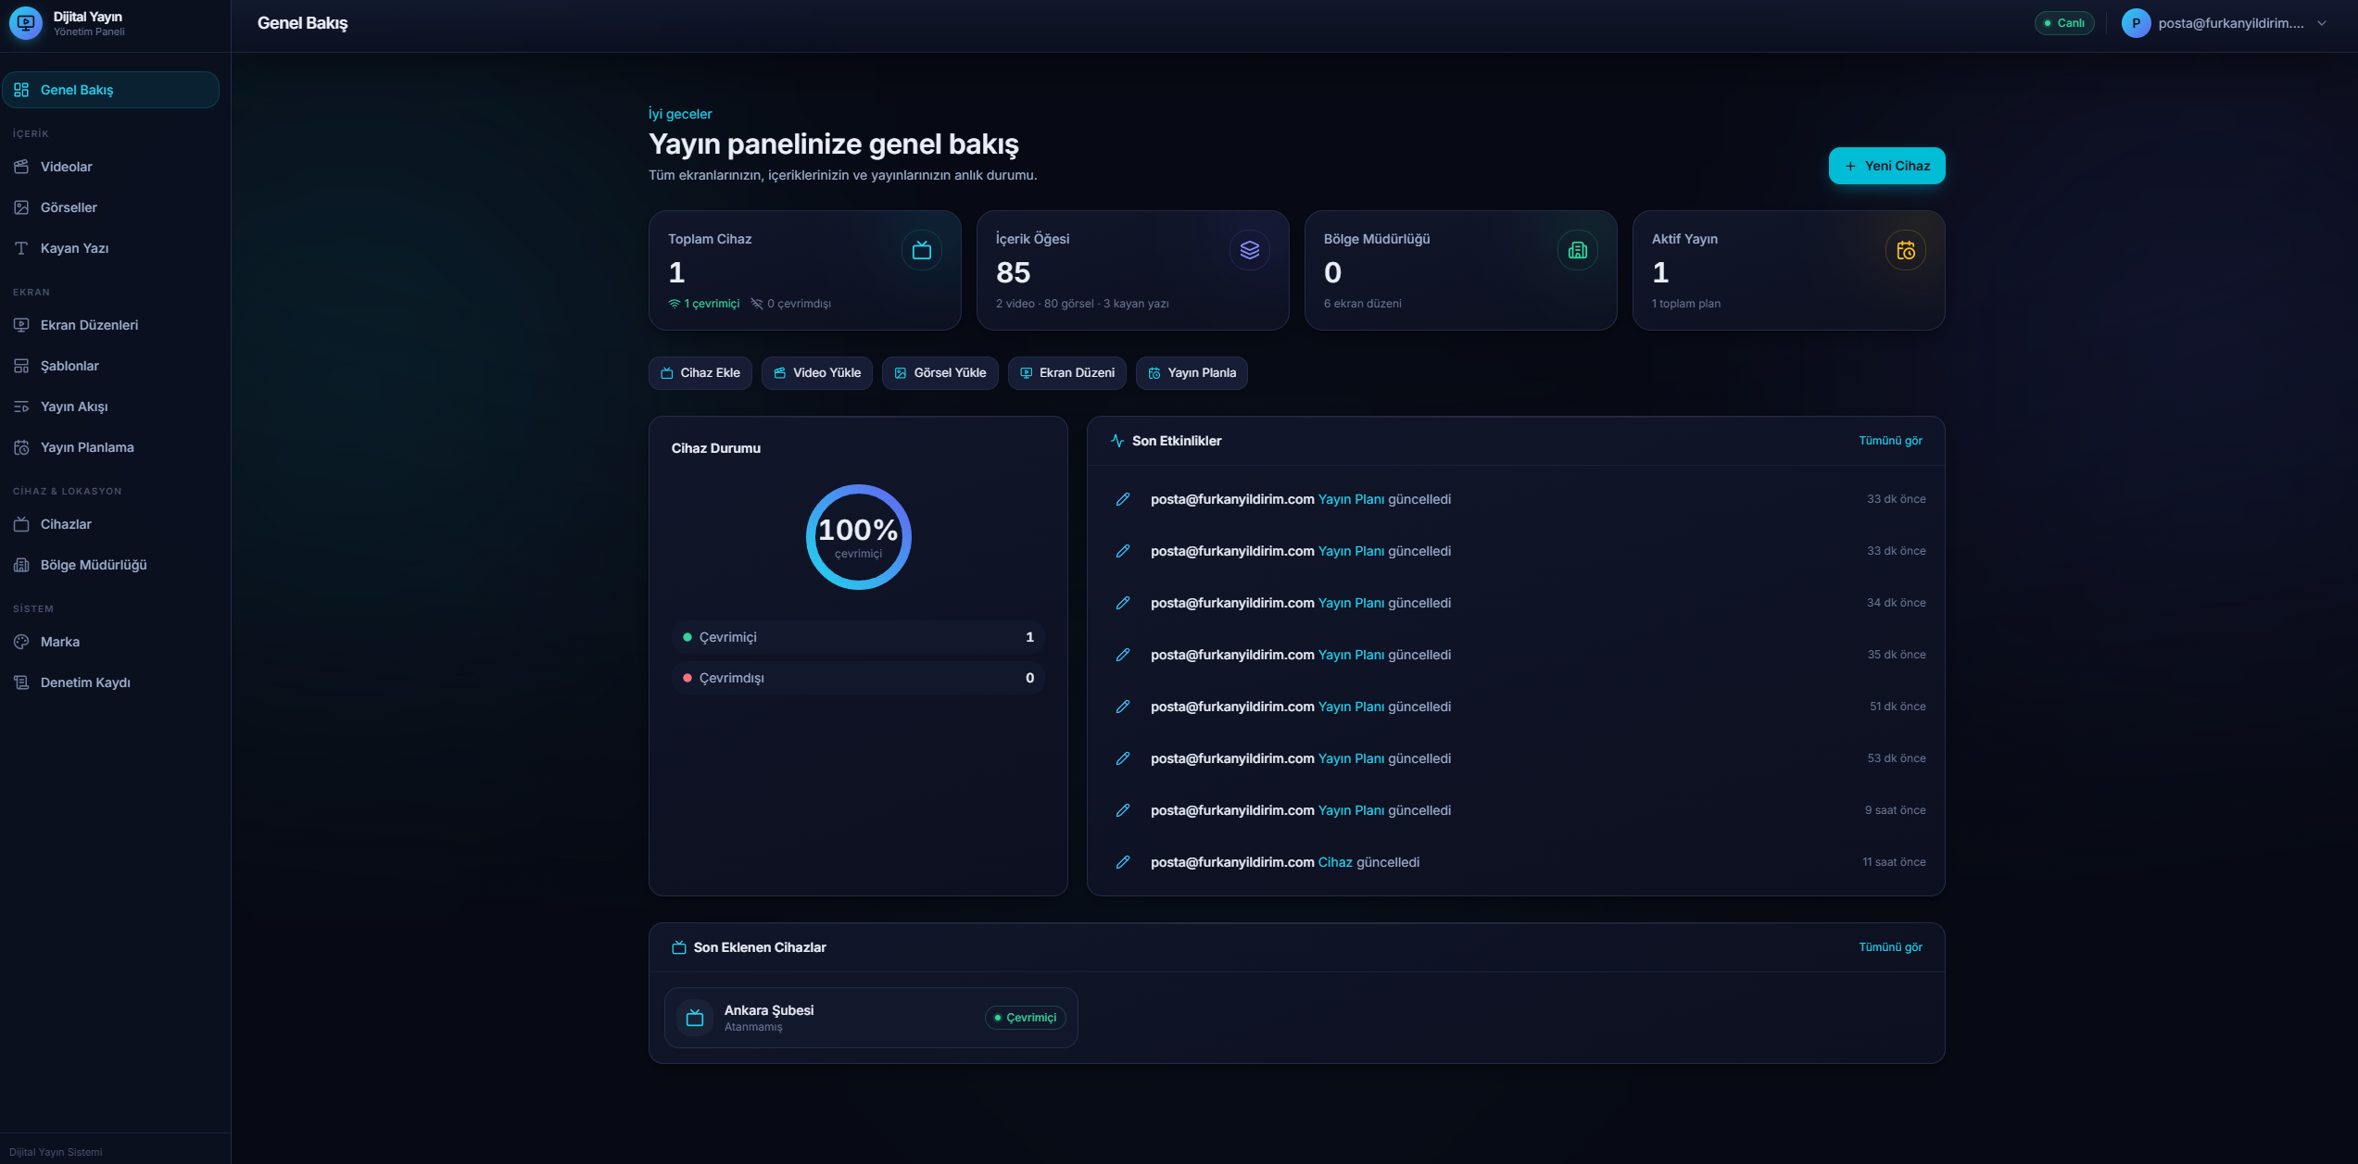Expand the account dropdown chevron
The width and height of the screenshot is (2358, 1164).
(2321, 23)
